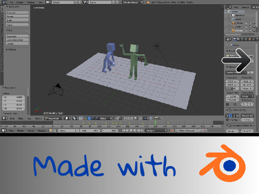
Task: Toggle Camera visibility eye in outliner
Action: click(247, 23)
